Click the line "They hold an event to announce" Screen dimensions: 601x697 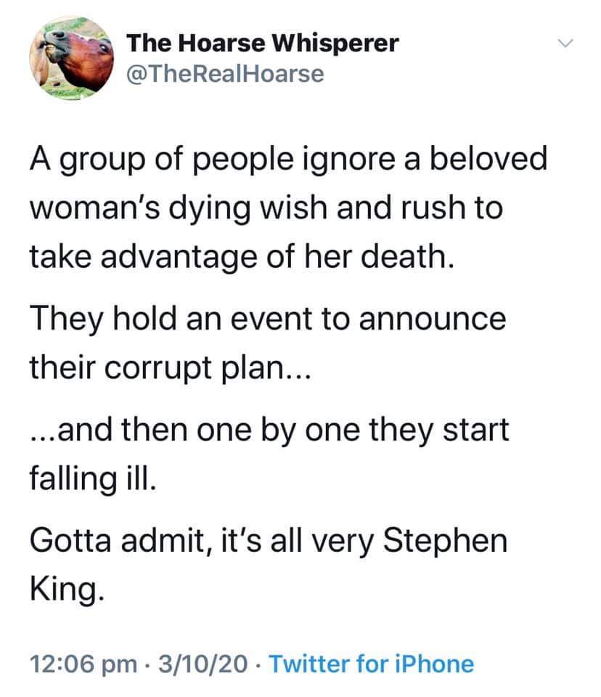267,319
